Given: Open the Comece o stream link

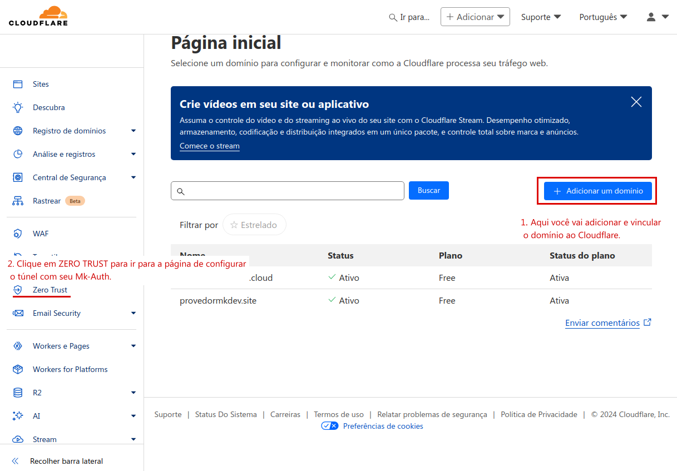Looking at the screenshot, I should [210, 146].
